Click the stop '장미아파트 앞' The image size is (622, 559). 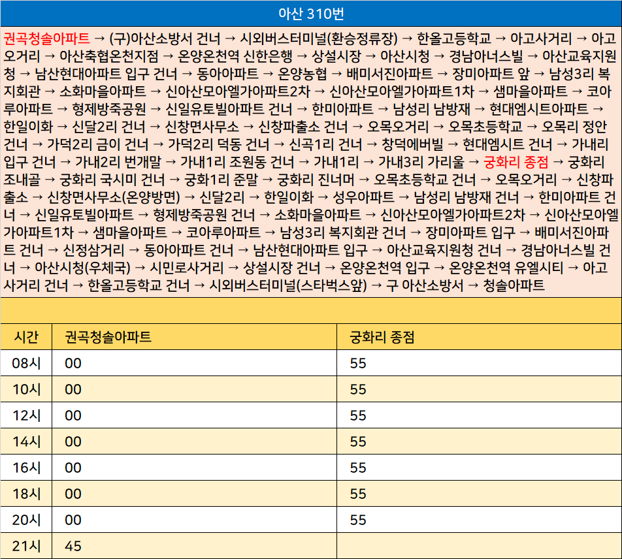point(491,74)
